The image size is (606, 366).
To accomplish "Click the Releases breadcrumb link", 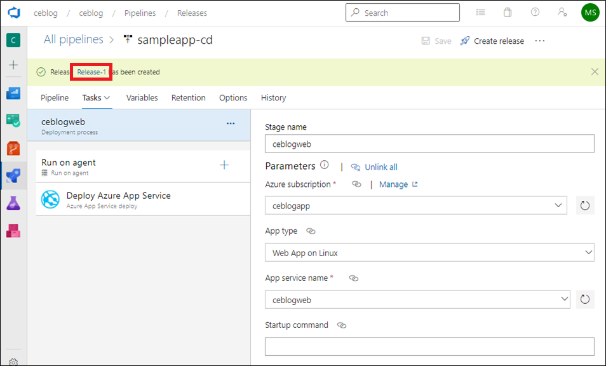I will tap(192, 13).
